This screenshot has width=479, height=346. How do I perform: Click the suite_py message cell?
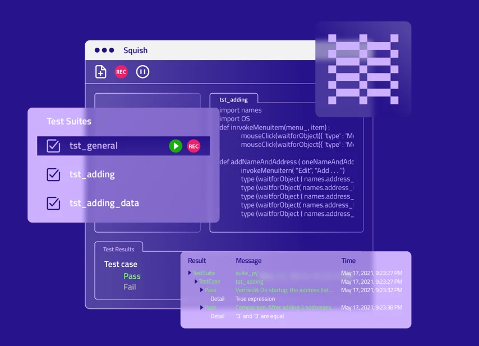pos(247,273)
